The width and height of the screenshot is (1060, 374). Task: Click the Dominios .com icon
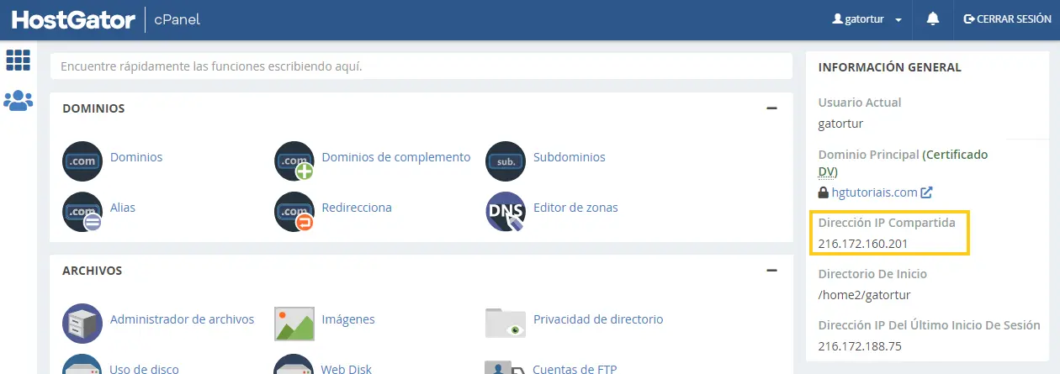click(x=82, y=161)
